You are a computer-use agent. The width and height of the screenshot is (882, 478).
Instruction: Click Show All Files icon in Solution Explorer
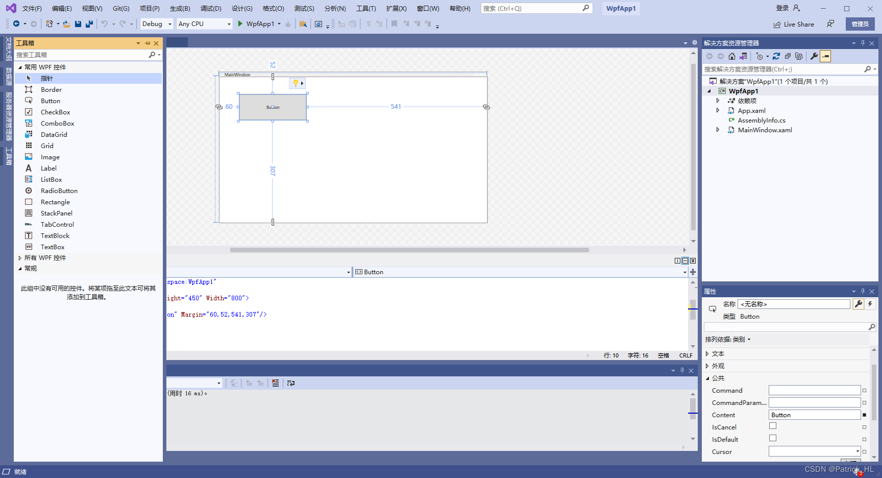[x=799, y=56]
